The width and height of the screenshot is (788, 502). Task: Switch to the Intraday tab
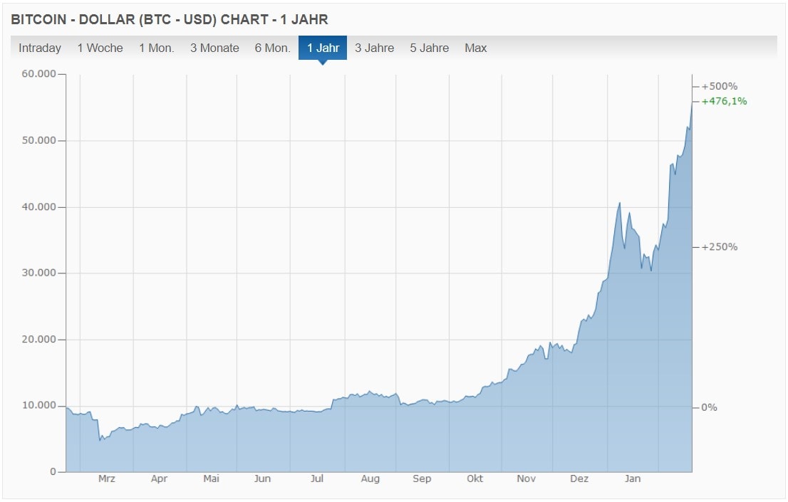pyautogui.click(x=40, y=48)
